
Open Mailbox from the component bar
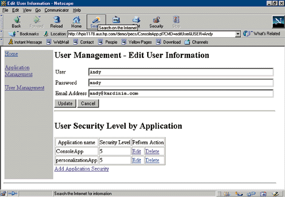239,194
